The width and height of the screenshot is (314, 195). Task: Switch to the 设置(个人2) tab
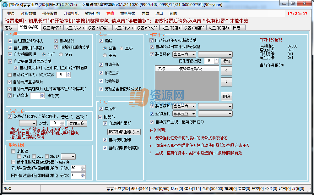pos(147,28)
